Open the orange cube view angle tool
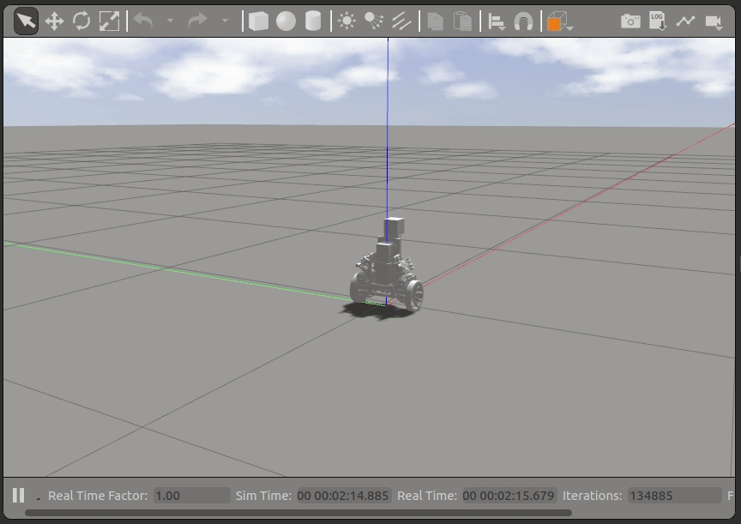Screen dimensions: 741x524 tap(558, 21)
